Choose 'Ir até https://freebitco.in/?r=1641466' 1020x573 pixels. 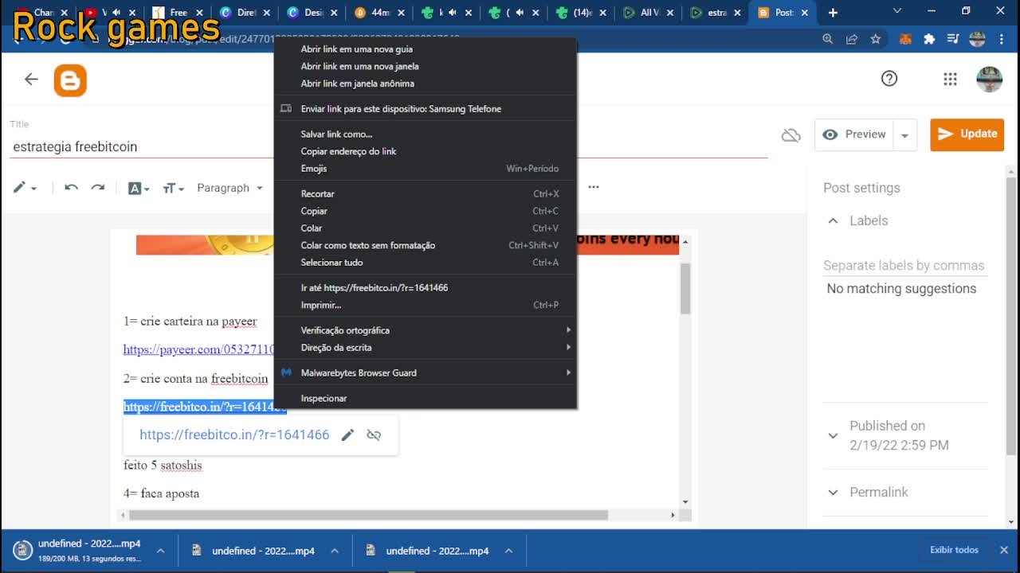425,287
